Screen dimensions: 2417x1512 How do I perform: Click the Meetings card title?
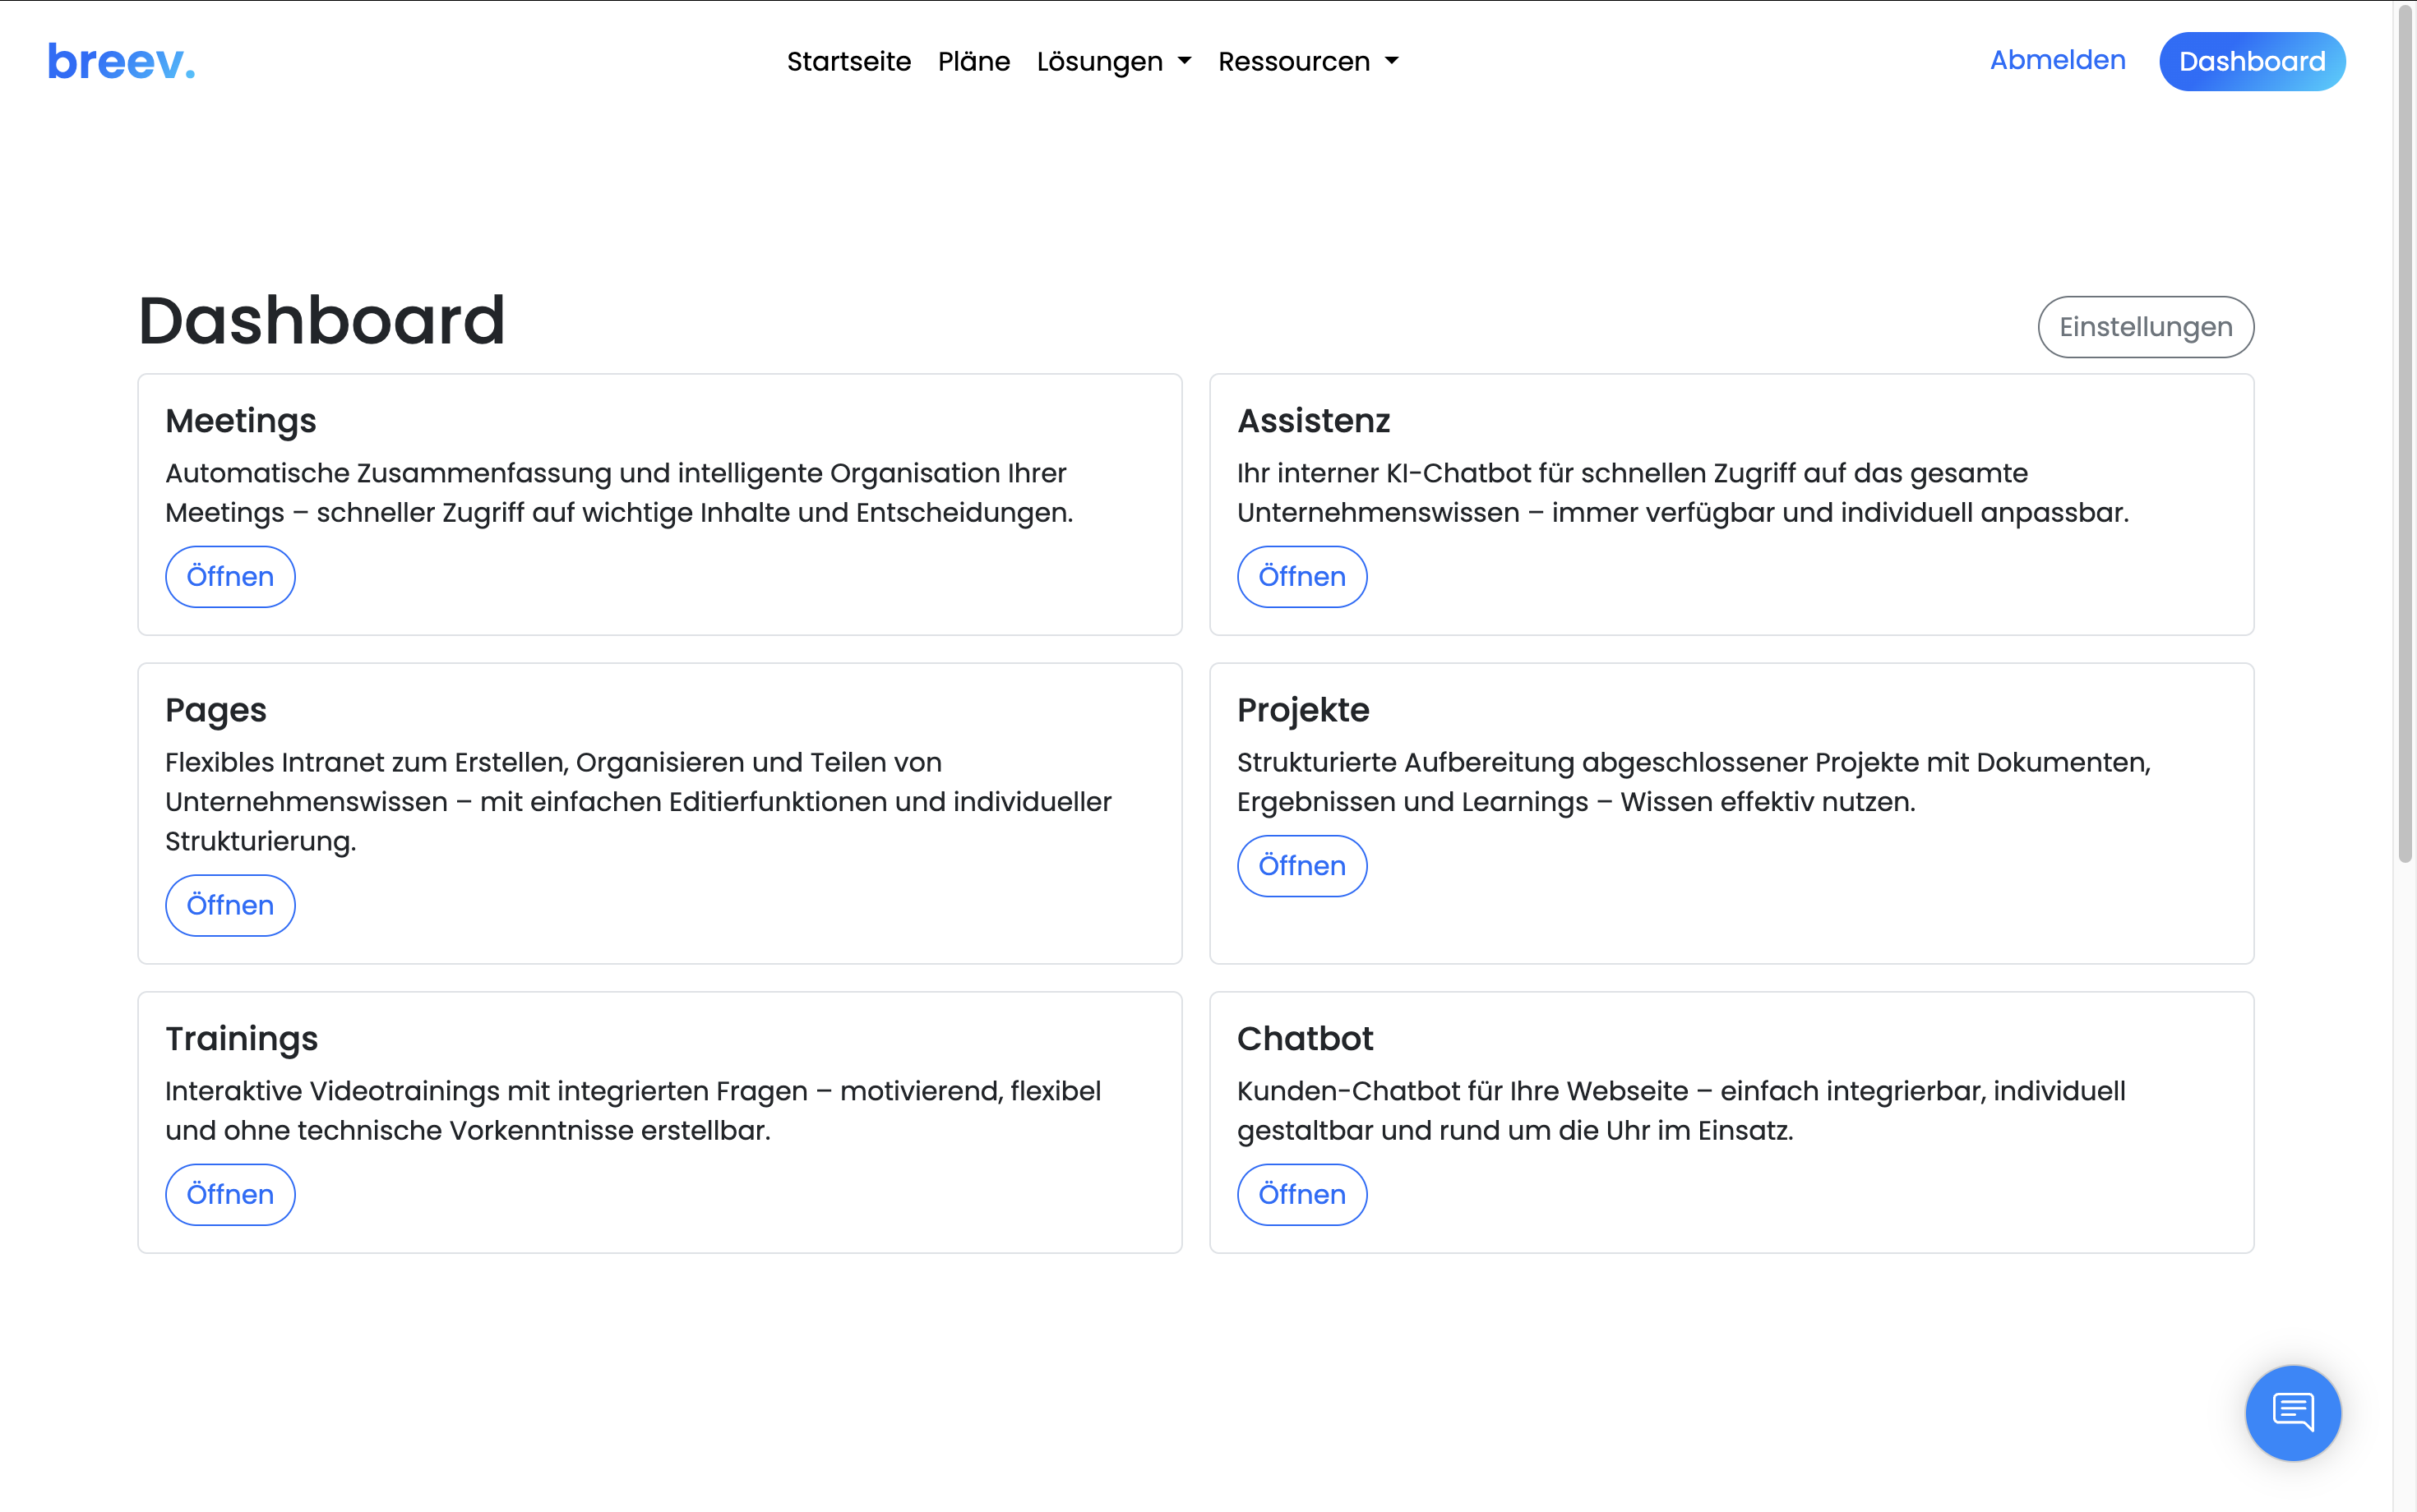240,421
